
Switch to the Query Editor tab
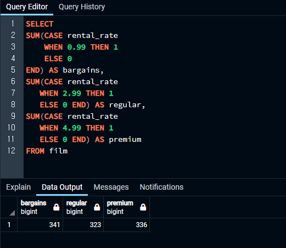(27, 7)
